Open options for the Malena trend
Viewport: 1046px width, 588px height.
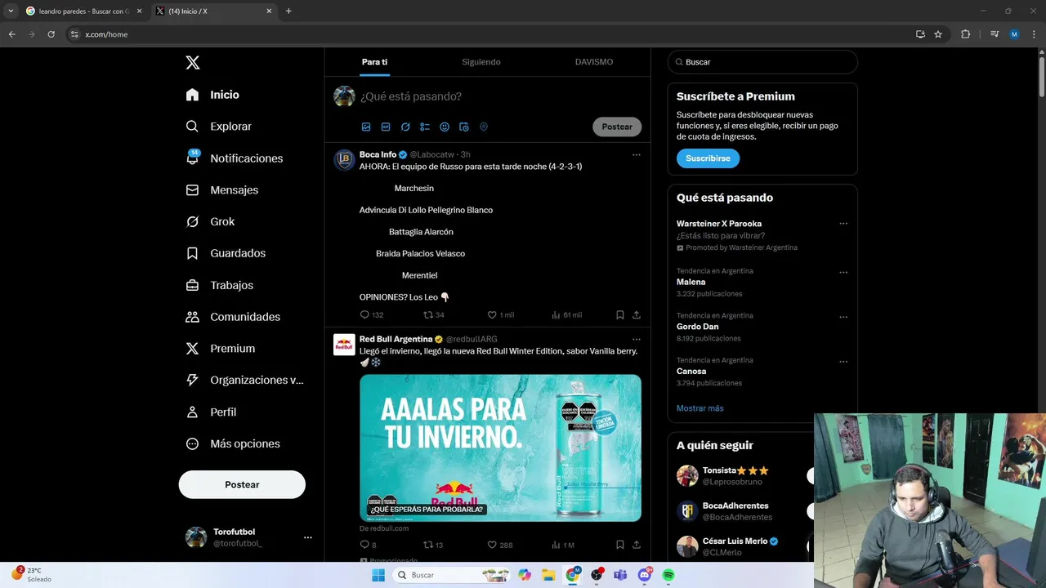tap(843, 273)
